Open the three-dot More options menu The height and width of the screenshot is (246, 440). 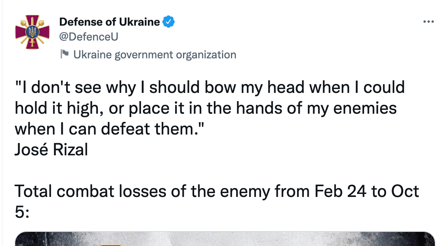428,22
